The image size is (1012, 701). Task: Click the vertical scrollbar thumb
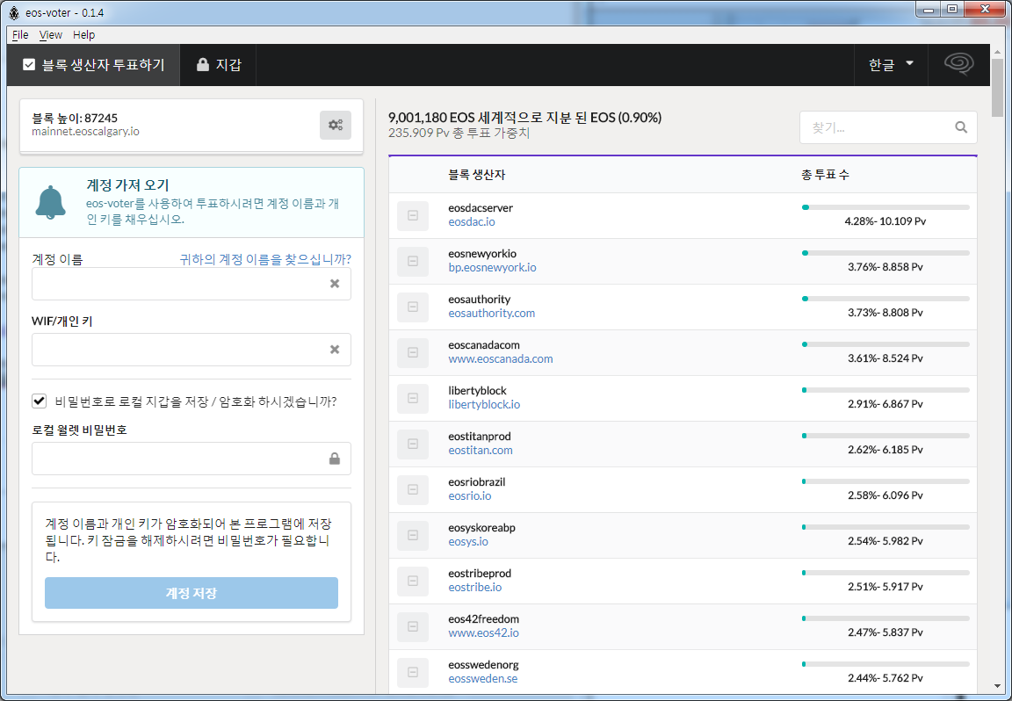pos(998,86)
